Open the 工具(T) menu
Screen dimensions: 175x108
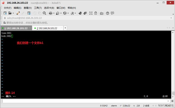(38, 8)
